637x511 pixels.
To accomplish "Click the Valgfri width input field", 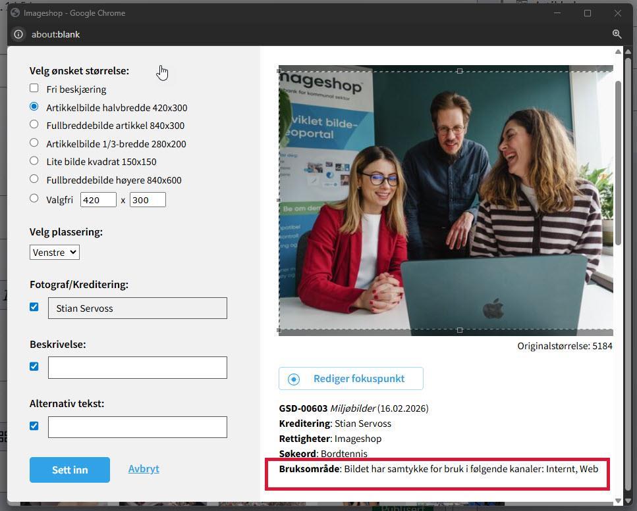I will point(98,200).
